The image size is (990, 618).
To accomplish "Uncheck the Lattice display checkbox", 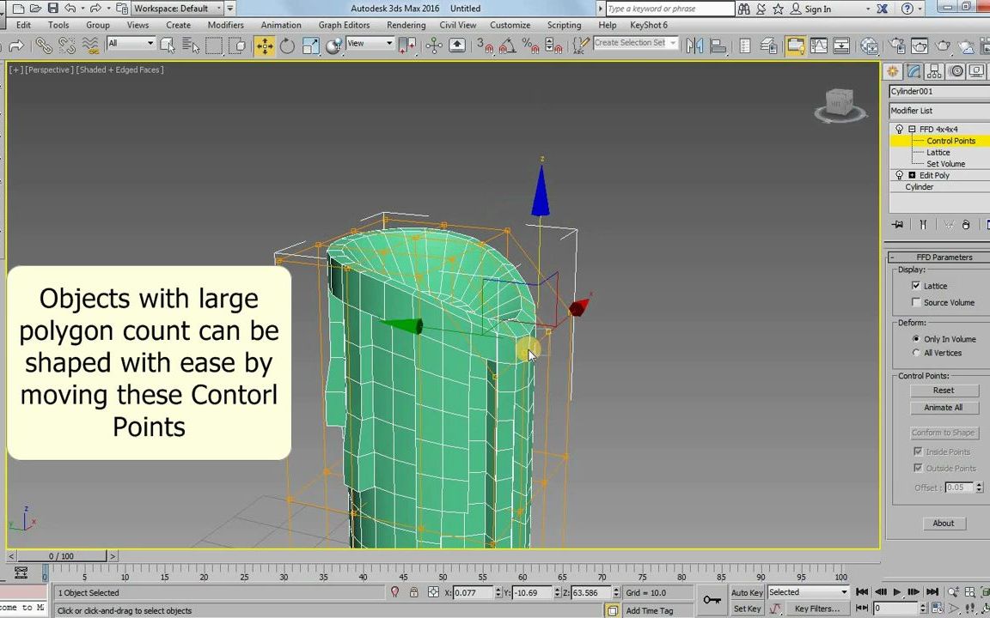I will (915, 285).
